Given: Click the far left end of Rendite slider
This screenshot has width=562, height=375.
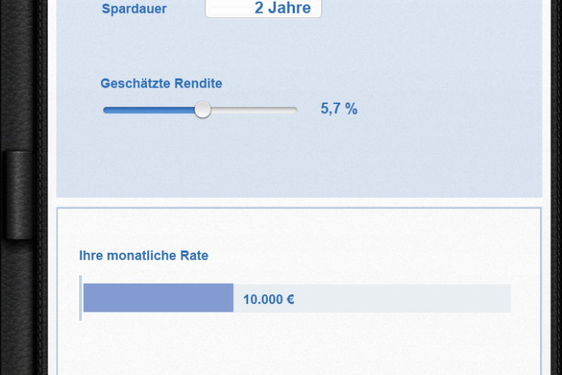Looking at the screenshot, I should pyautogui.click(x=106, y=110).
